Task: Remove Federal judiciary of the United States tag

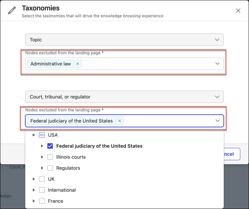Action: click(x=120, y=121)
